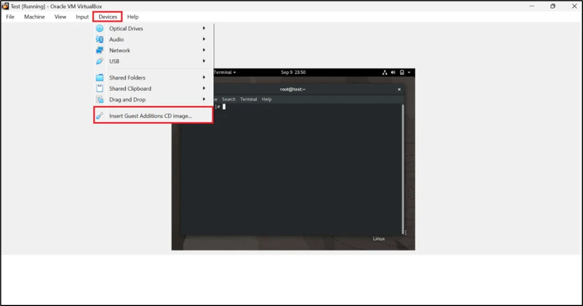Click the guest volume speaker icon
583x306 pixels.
[x=393, y=72]
